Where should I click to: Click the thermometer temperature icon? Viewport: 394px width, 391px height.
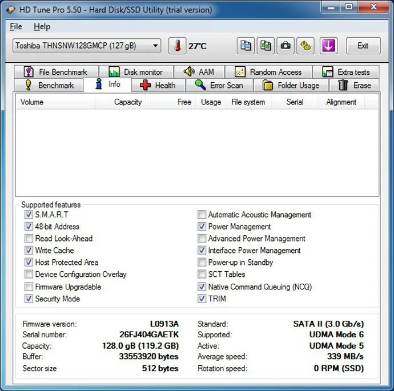(178, 46)
